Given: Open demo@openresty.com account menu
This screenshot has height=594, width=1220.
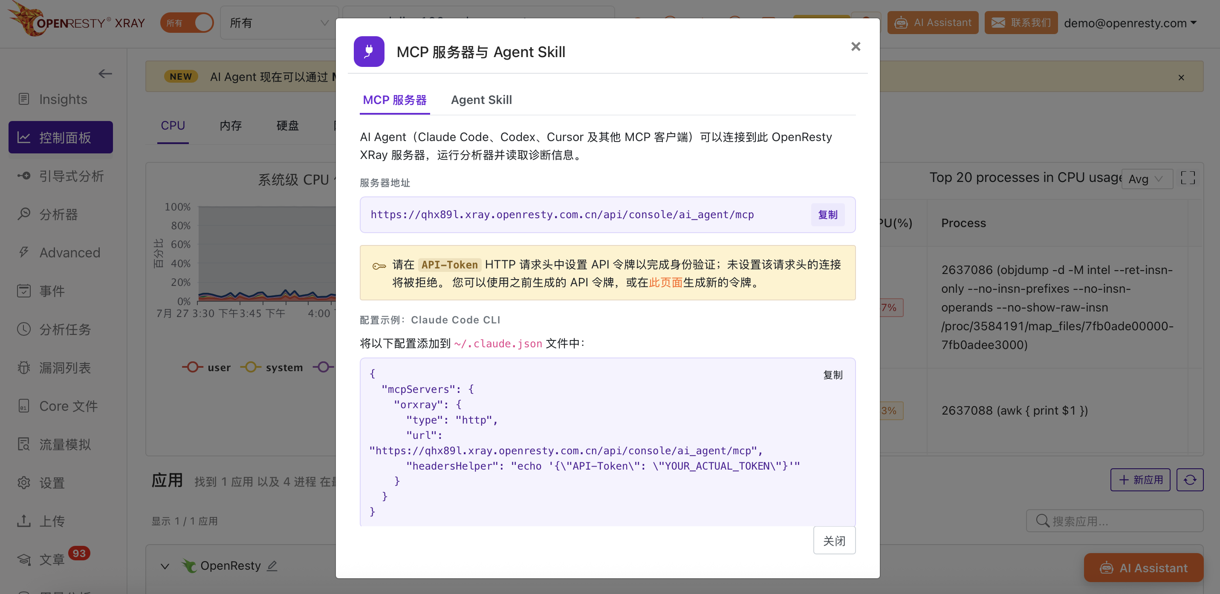Looking at the screenshot, I should pyautogui.click(x=1130, y=23).
